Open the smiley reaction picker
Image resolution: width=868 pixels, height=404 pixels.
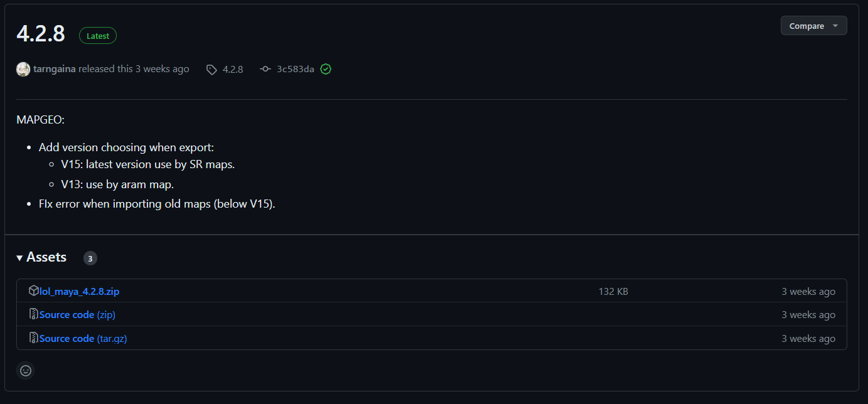pos(26,371)
